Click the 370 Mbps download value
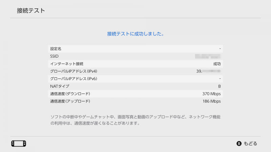Viewport: 271px width, 152px height. [x=211, y=94]
